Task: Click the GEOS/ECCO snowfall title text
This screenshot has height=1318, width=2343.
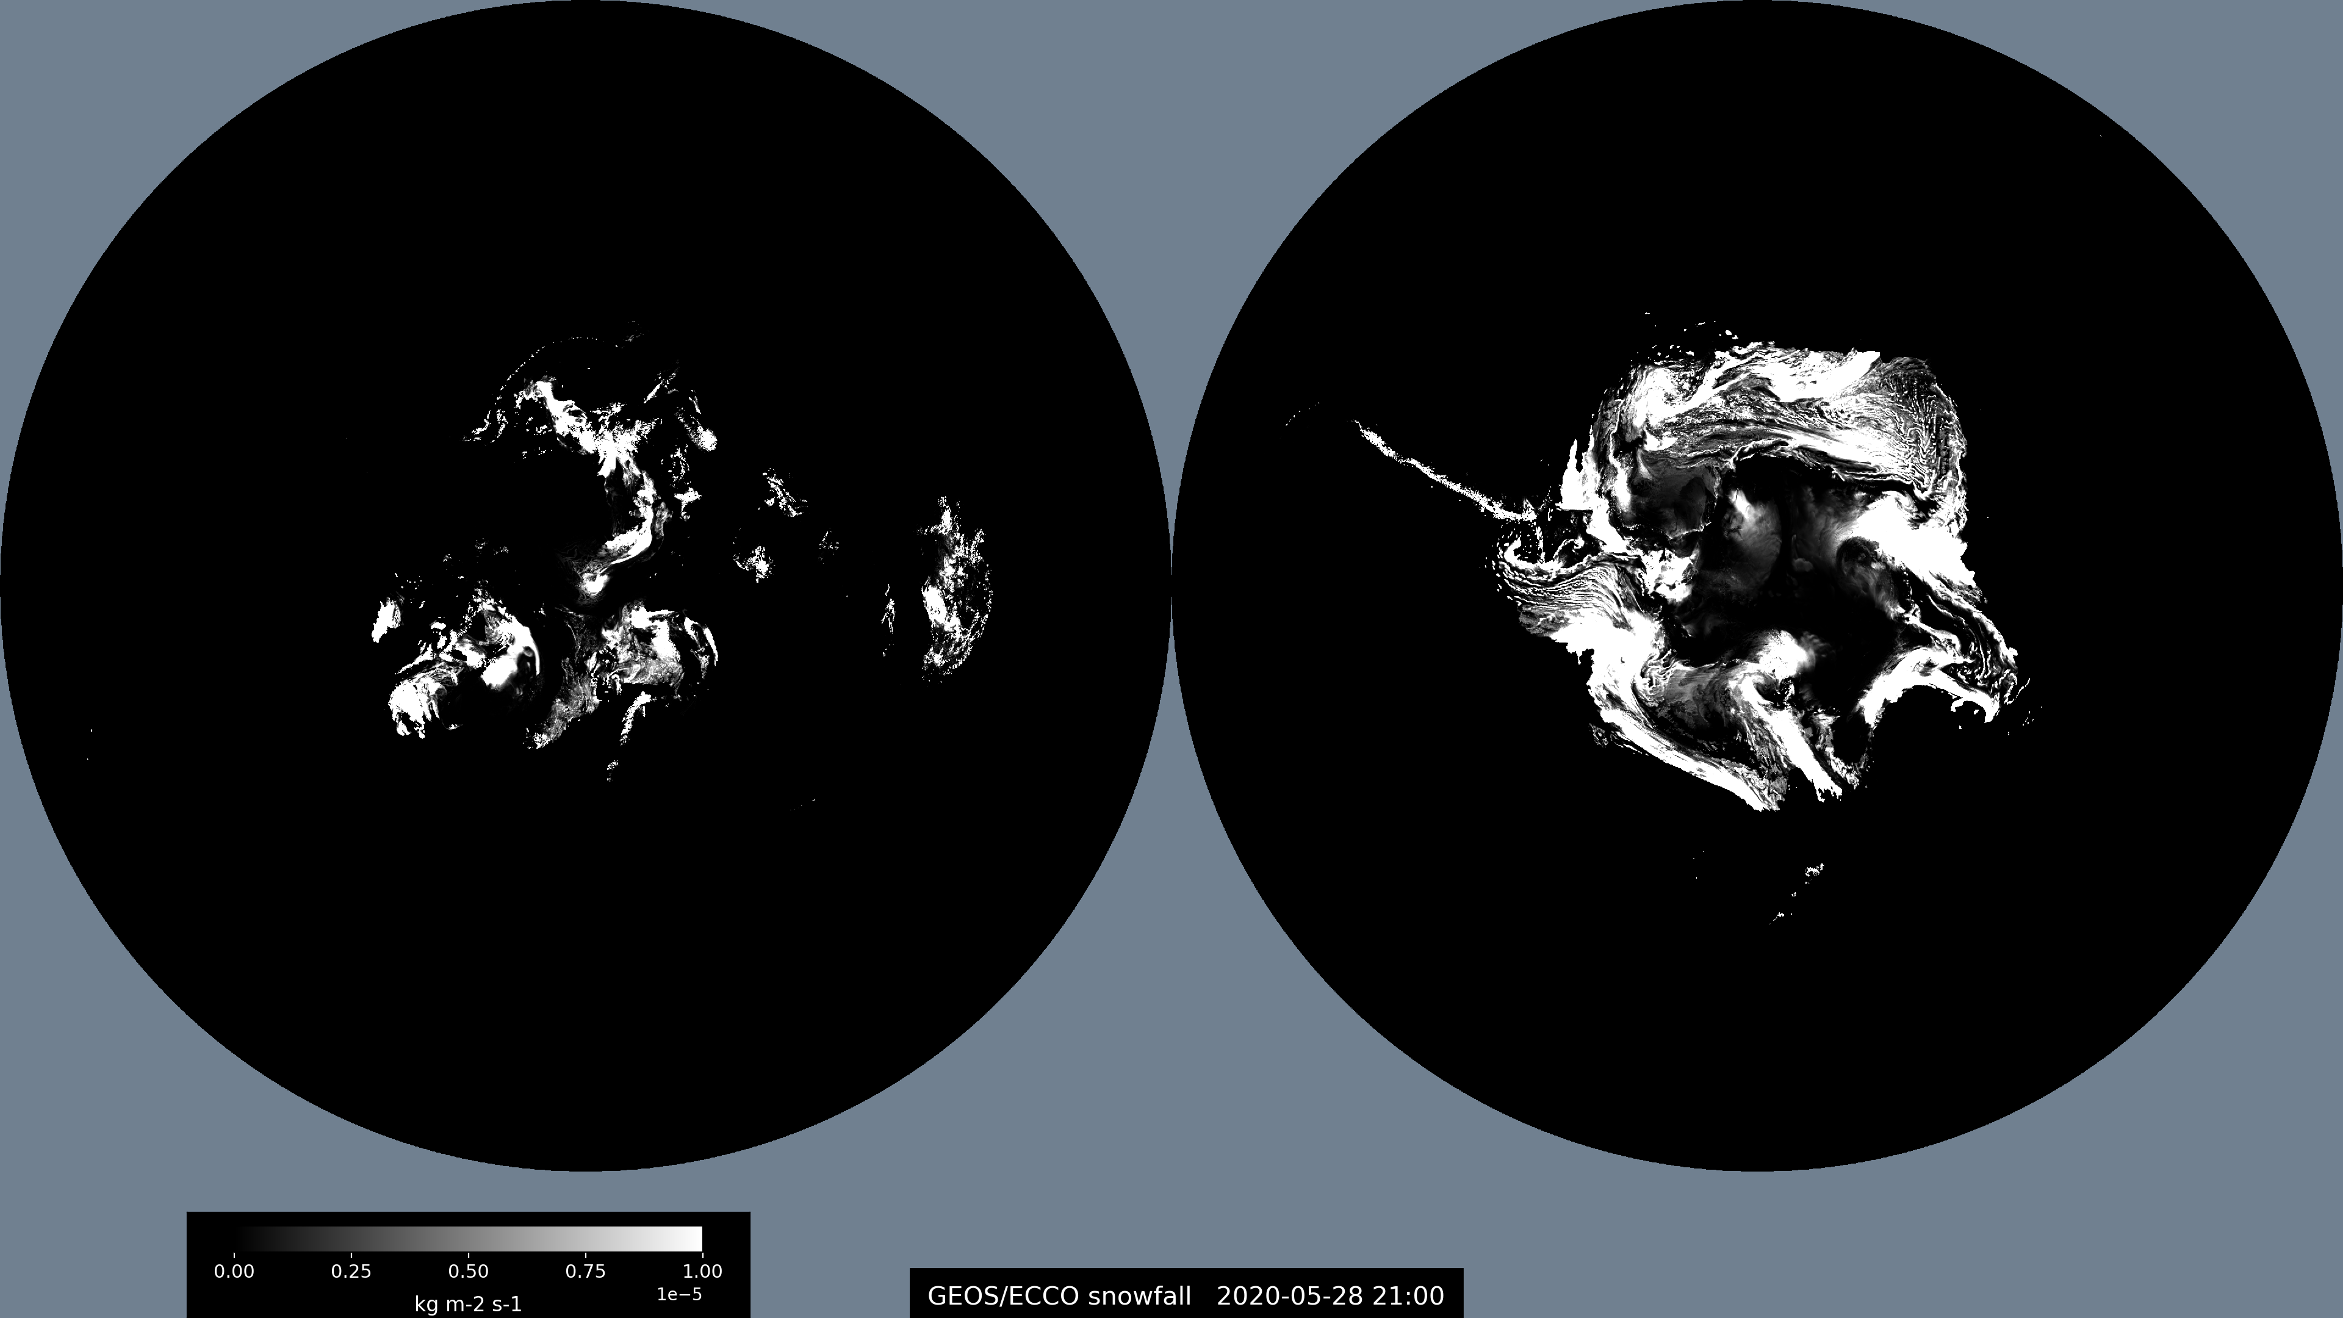Action: [x=1059, y=1296]
